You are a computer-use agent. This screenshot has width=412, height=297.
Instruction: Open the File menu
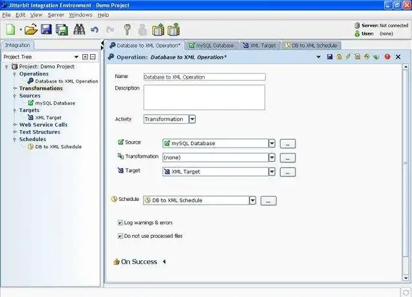[6, 15]
